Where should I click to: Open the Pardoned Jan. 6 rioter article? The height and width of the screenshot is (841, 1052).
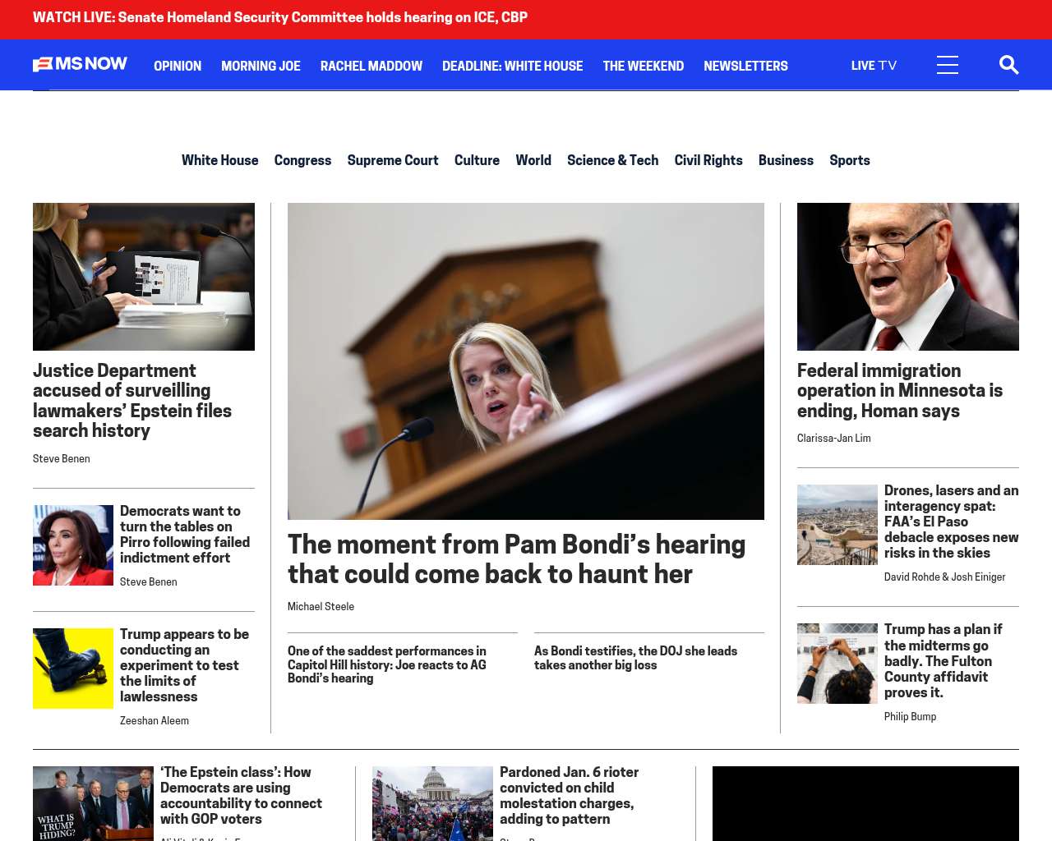(569, 795)
